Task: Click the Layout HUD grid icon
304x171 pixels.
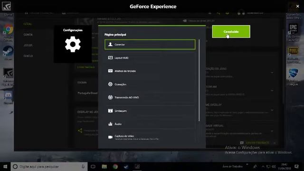Action: [110, 58]
